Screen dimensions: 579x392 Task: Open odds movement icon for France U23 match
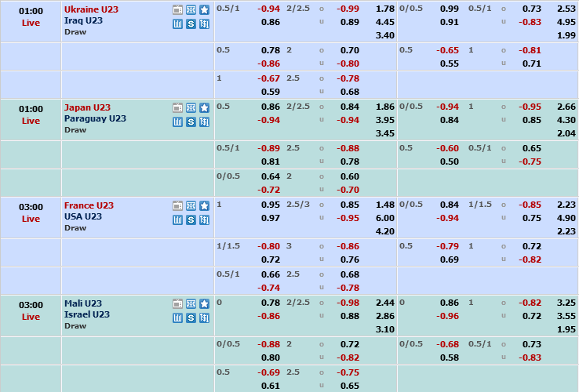click(204, 220)
